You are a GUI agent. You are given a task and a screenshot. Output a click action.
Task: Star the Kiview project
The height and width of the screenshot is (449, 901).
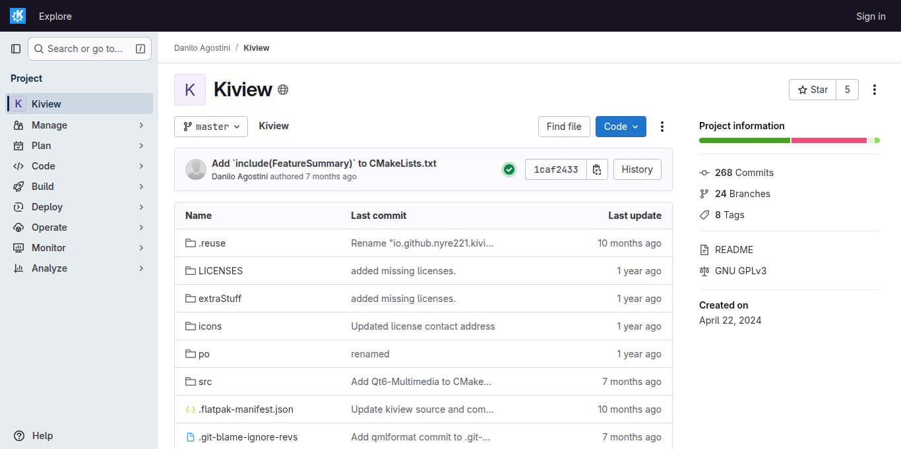[x=813, y=90]
